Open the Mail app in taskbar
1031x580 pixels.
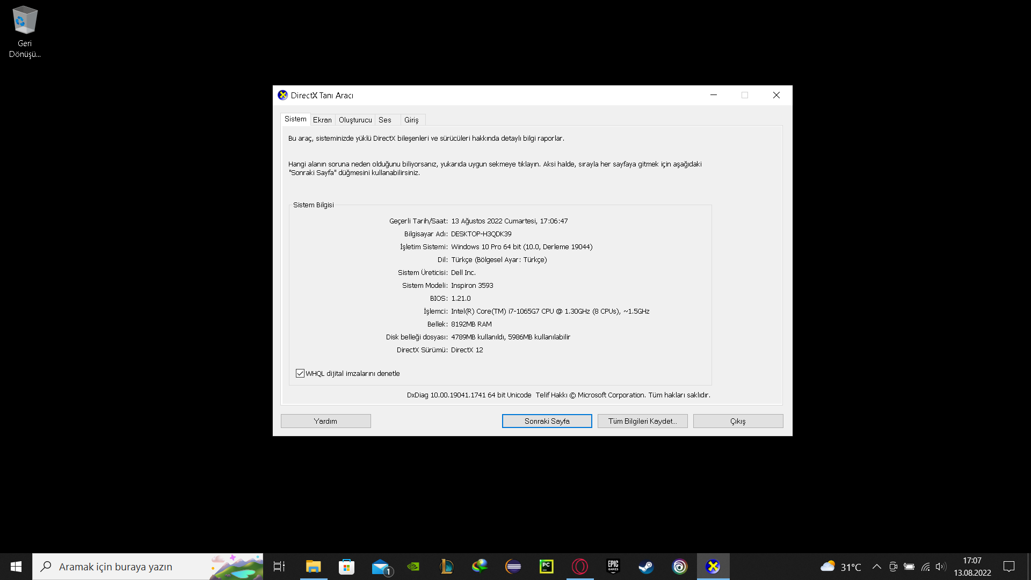tap(381, 567)
